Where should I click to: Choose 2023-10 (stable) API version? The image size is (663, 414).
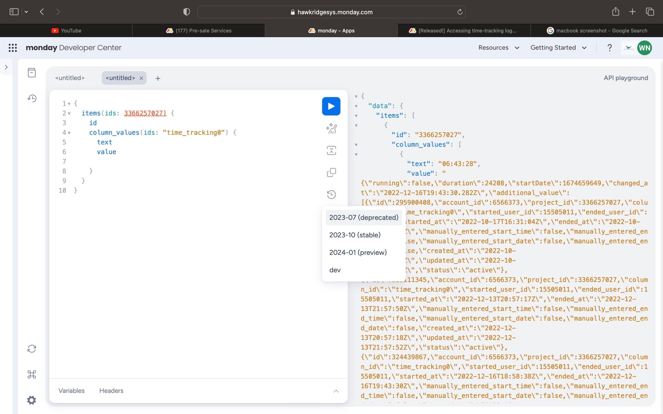(x=364, y=235)
